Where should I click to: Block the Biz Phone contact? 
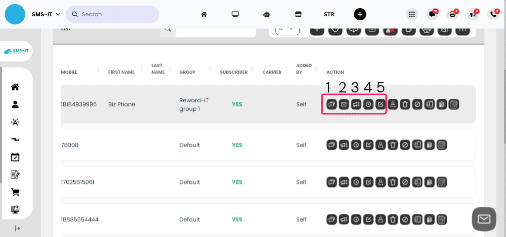pos(417,105)
